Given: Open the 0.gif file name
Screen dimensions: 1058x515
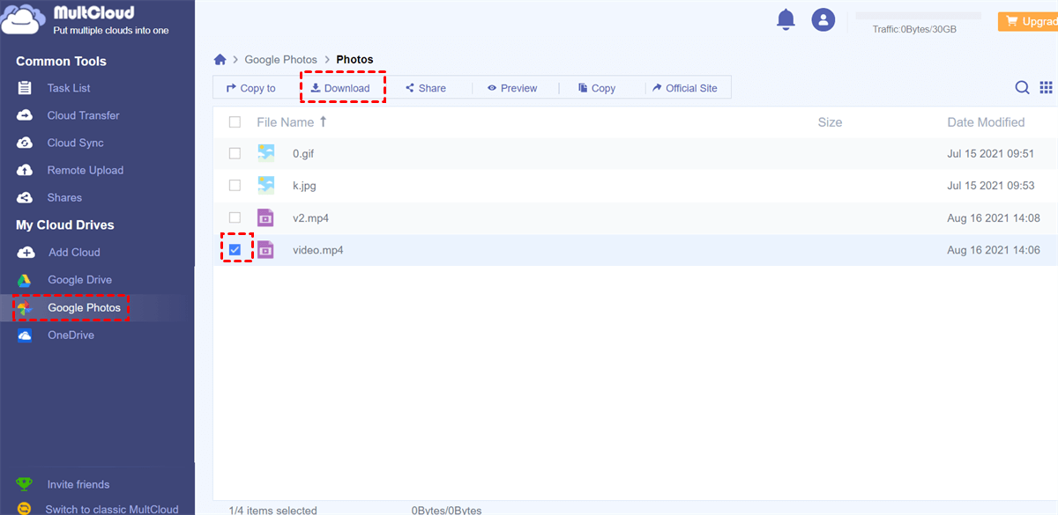Looking at the screenshot, I should click(x=303, y=153).
